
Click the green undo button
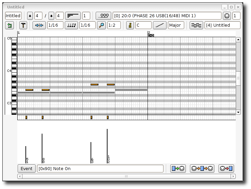tap(9, 25)
